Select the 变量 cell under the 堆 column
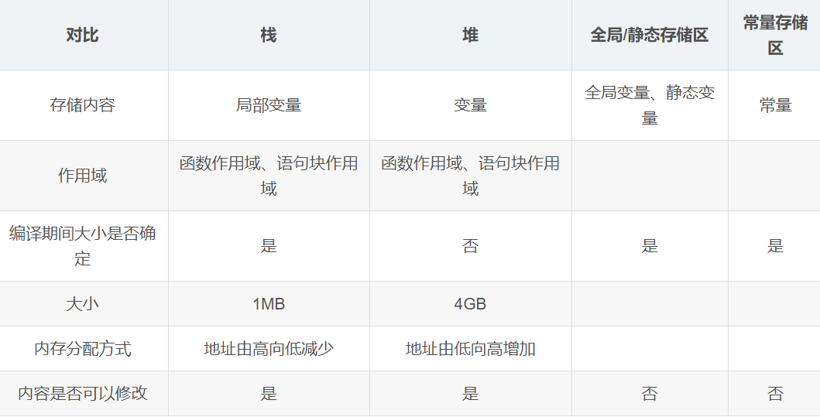The width and height of the screenshot is (820, 417). pyautogui.click(x=470, y=105)
